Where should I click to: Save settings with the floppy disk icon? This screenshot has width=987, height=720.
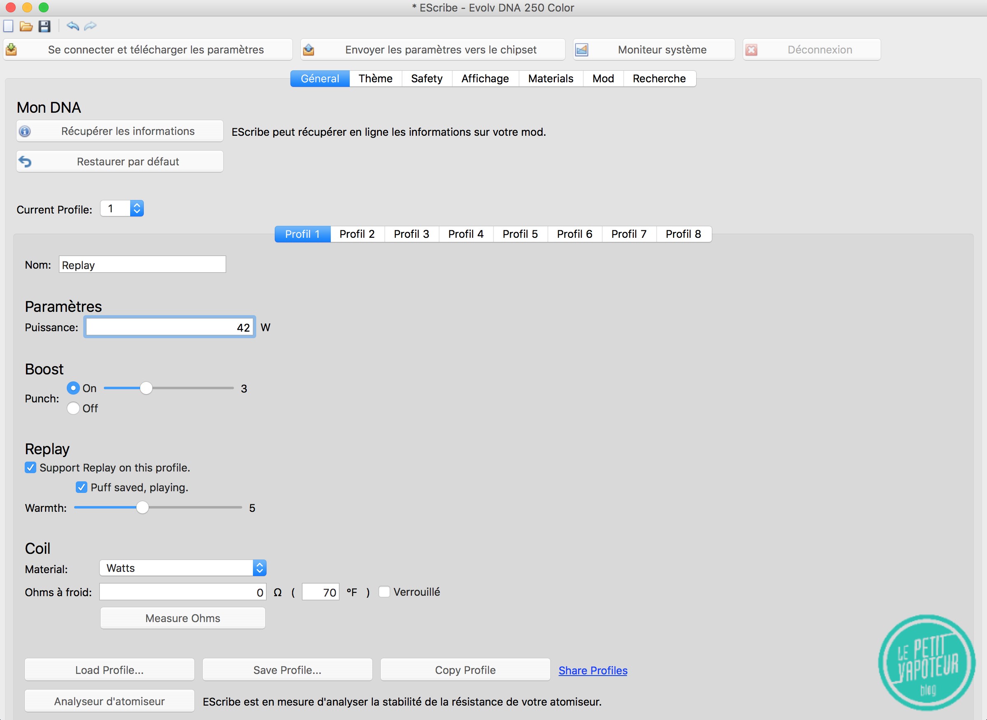[x=44, y=26]
